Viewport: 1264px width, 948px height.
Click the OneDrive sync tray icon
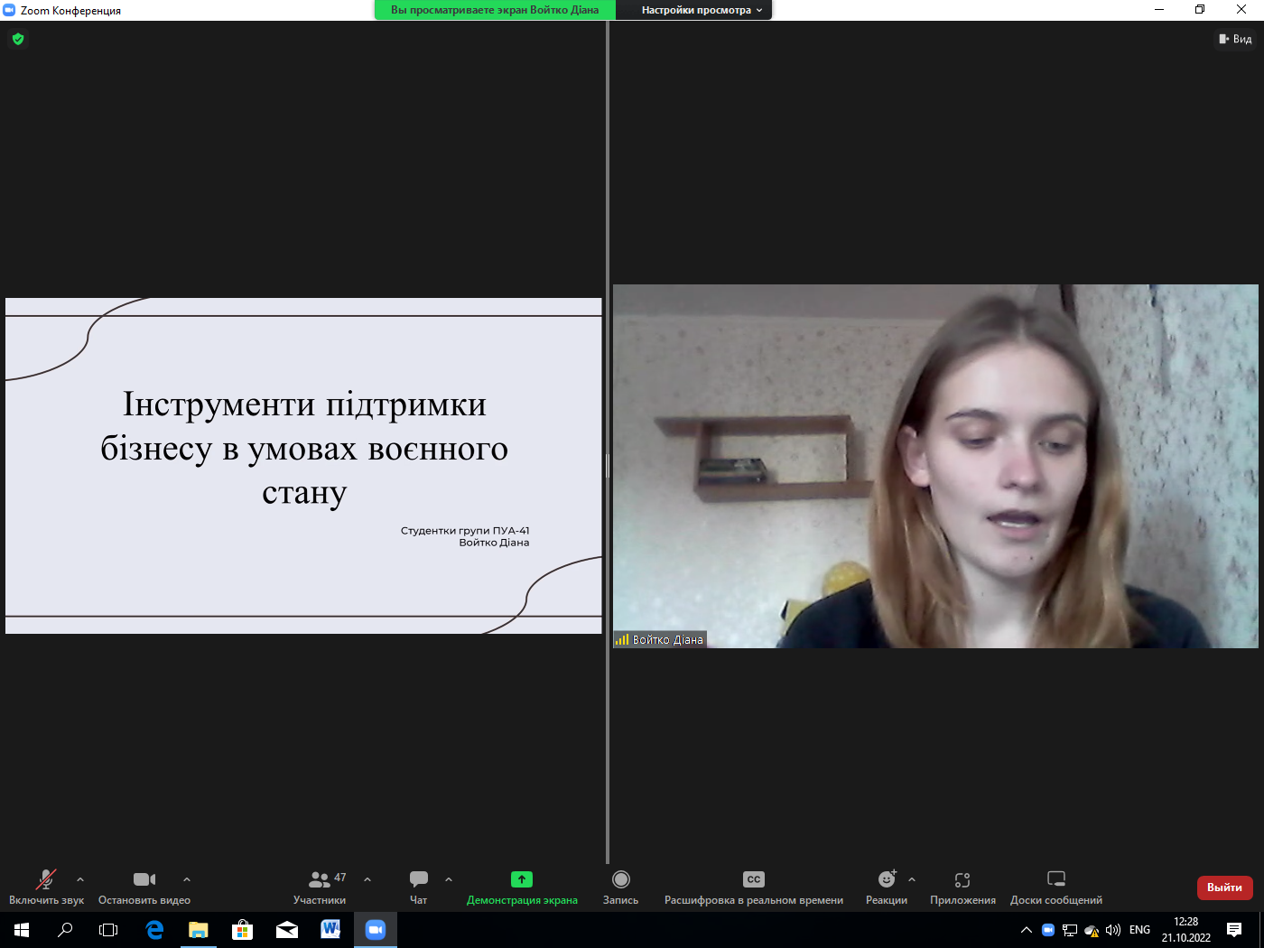[1092, 930]
